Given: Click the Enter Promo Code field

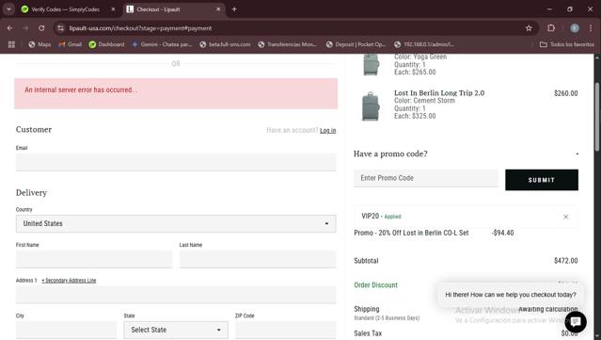Looking at the screenshot, I should (x=426, y=178).
